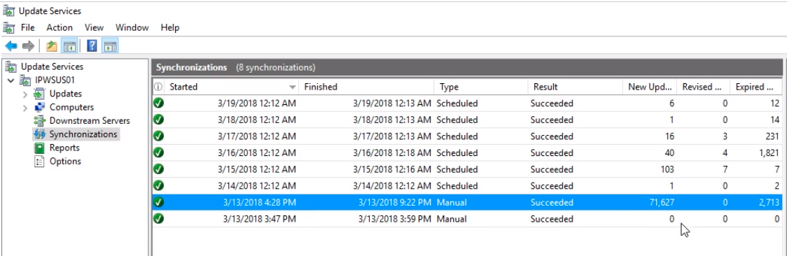Select the 3/16/2018 12:12 AM synchronization row
Viewport: 787px width, 256px height.
click(467, 152)
